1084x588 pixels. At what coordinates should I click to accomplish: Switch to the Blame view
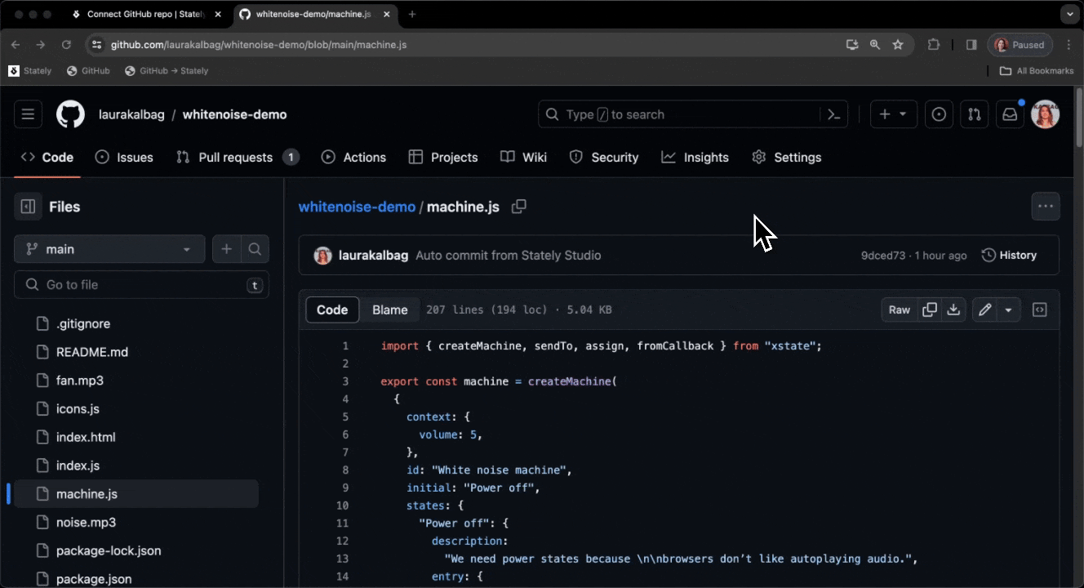pyautogui.click(x=389, y=310)
